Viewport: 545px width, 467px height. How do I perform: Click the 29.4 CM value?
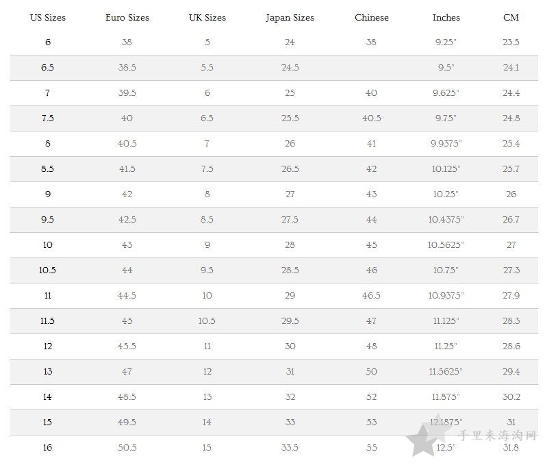tap(511, 371)
